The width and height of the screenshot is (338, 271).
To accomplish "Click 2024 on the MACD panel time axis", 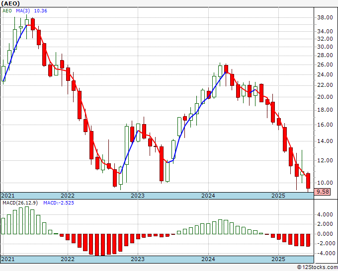I will (x=208, y=259).
